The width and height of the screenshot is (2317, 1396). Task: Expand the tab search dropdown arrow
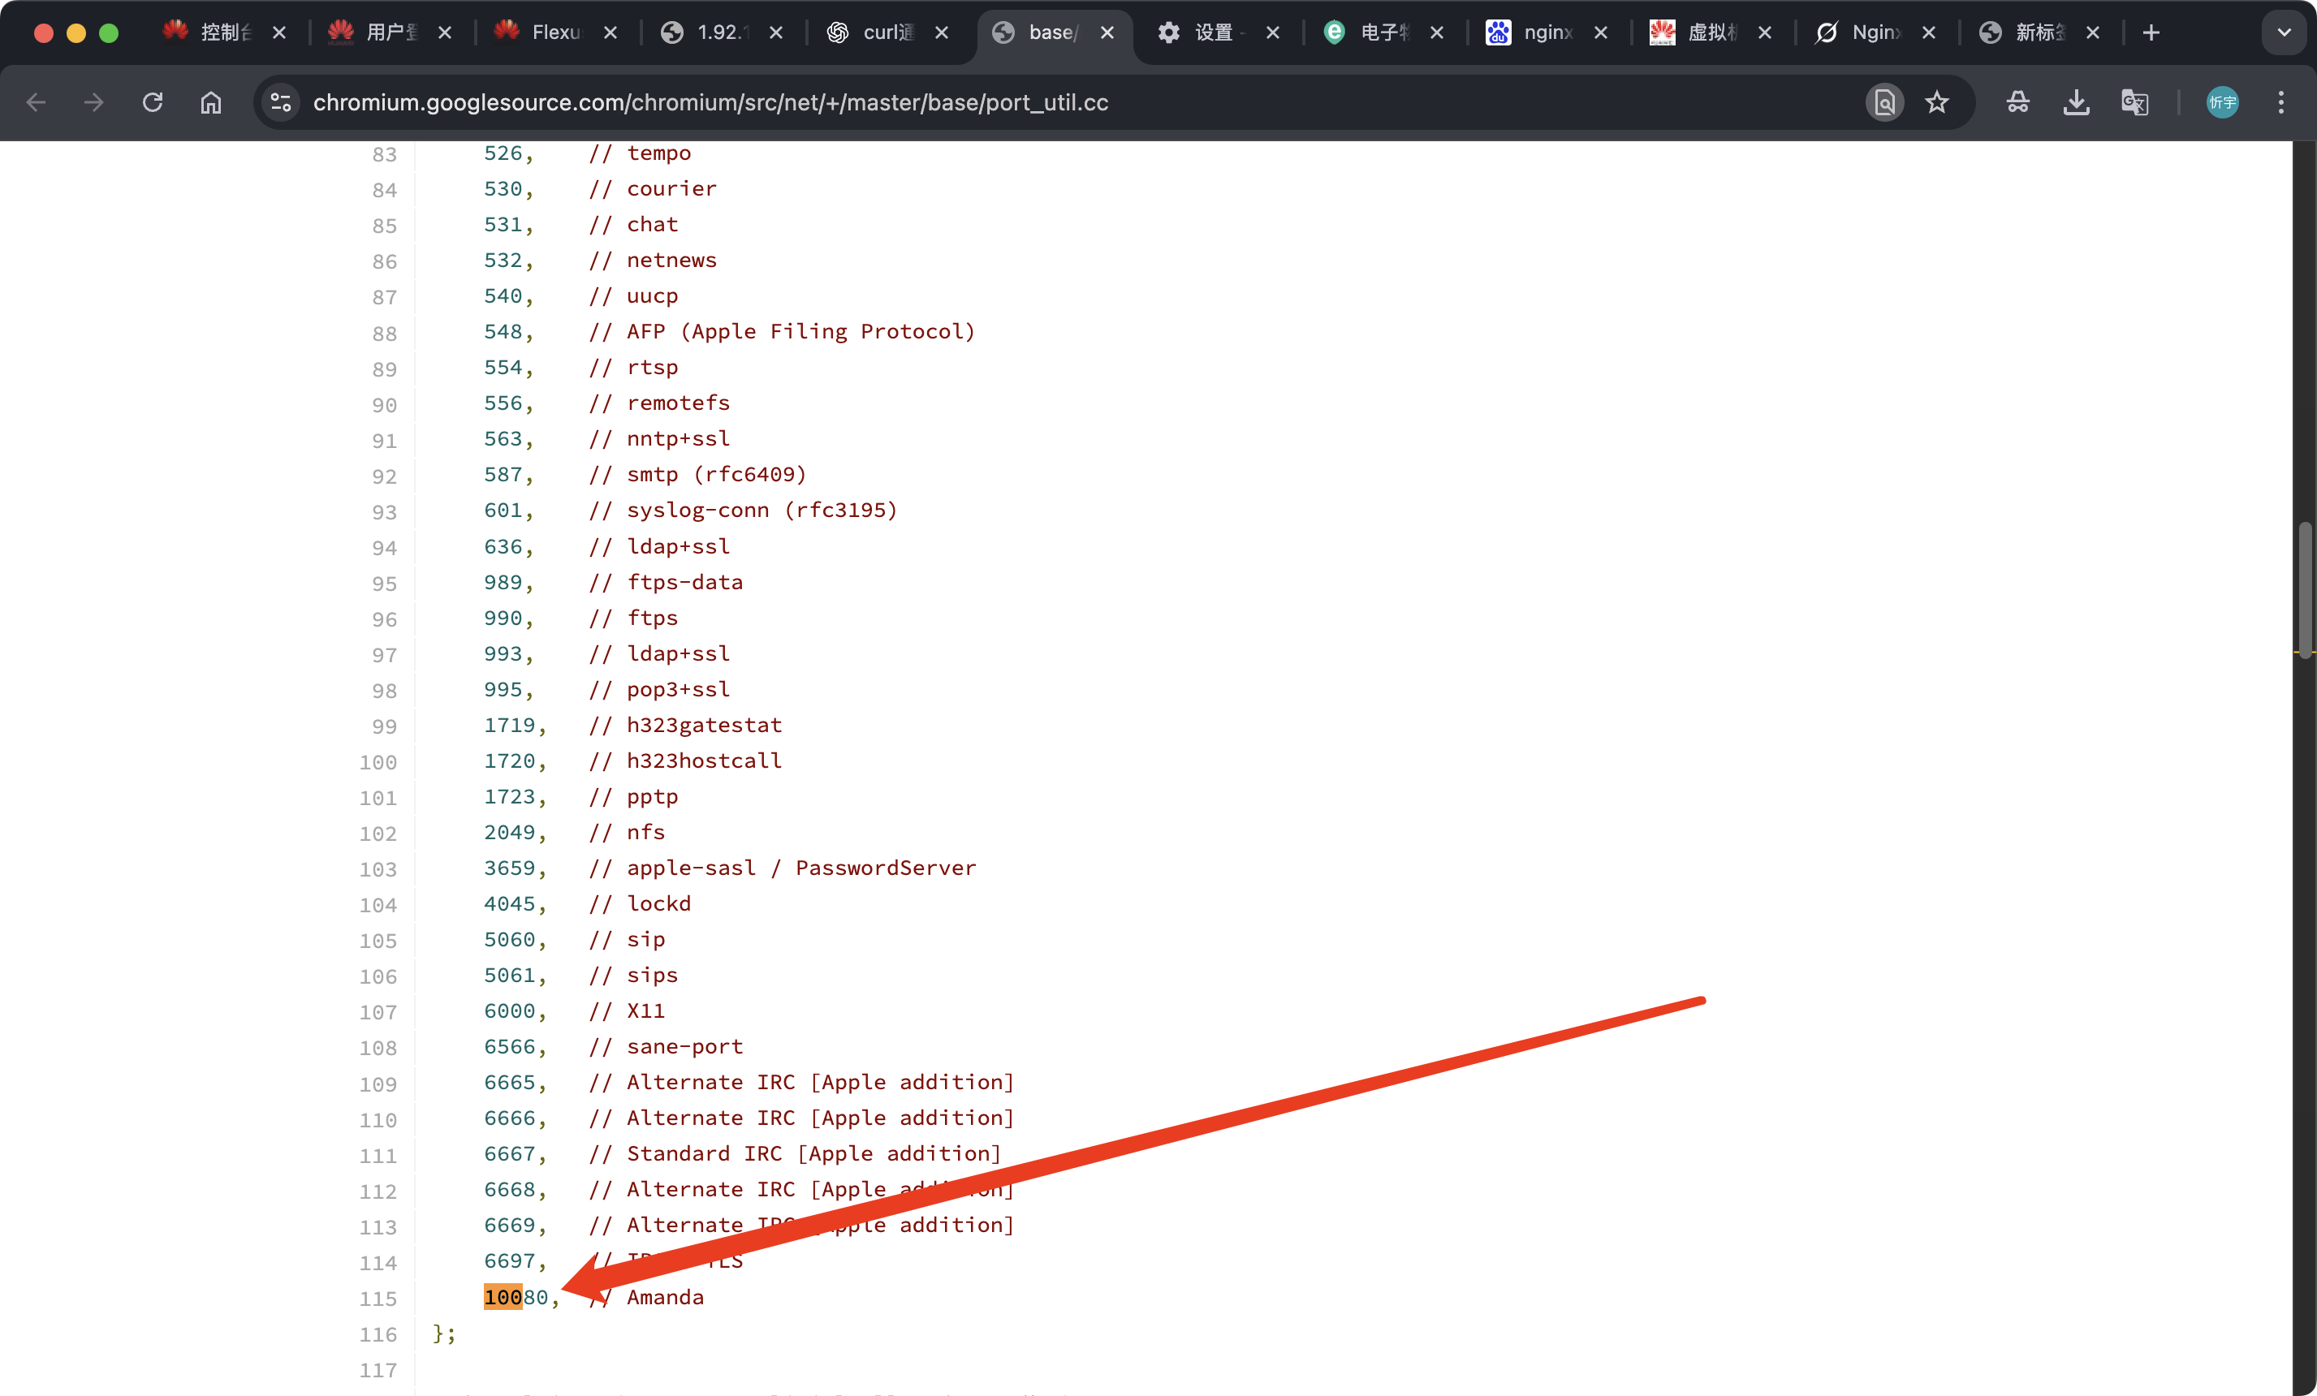[x=2284, y=33]
